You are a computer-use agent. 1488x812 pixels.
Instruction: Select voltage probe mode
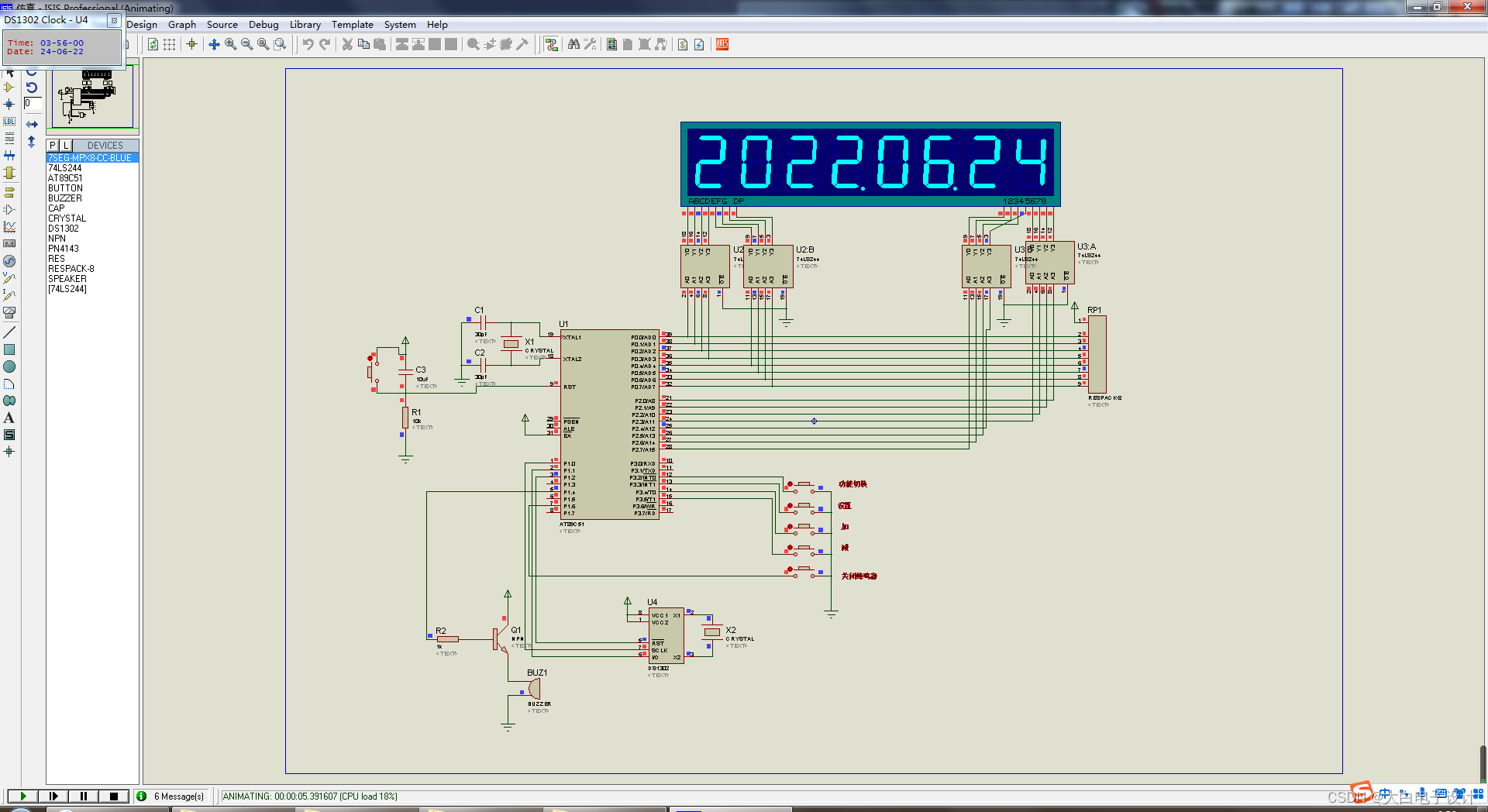pos(9,278)
